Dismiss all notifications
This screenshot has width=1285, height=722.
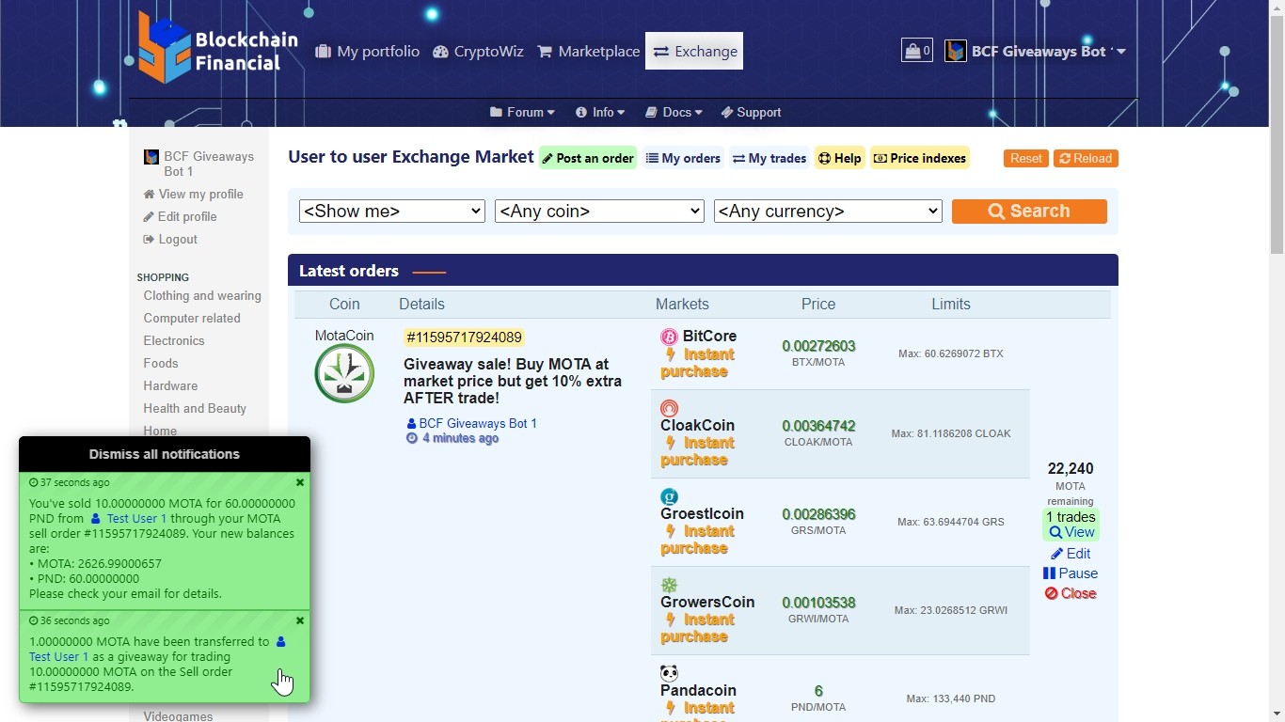pos(165,454)
